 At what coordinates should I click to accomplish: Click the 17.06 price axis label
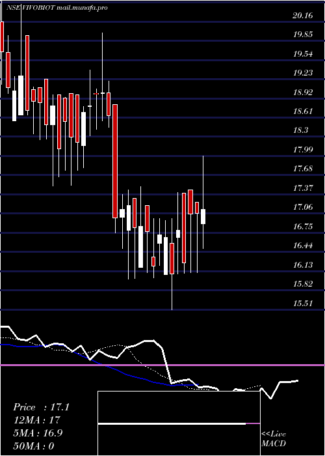(x=303, y=207)
